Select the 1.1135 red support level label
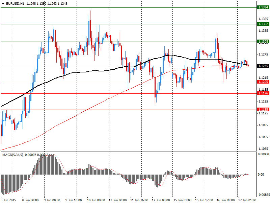This screenshot has height=203, width=270. click(x=263, y=110)
